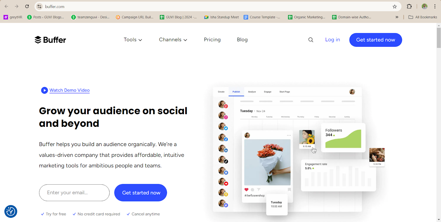Open the Domain-wise Autho bookmark

click(x=352, y=17)
